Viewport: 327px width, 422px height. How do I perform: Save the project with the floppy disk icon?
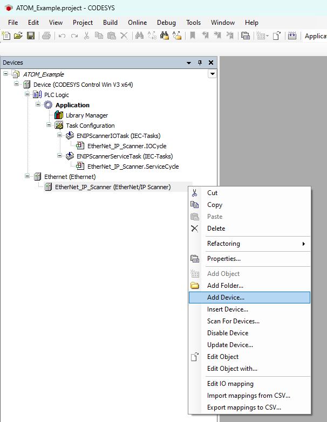pyautogui.click(x=31, y=36)
